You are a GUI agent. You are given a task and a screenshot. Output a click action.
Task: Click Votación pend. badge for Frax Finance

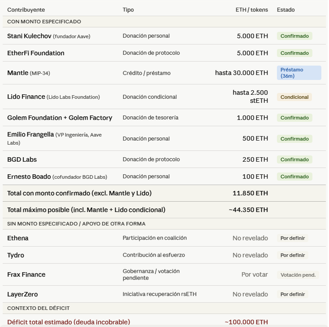click(298, 275)
